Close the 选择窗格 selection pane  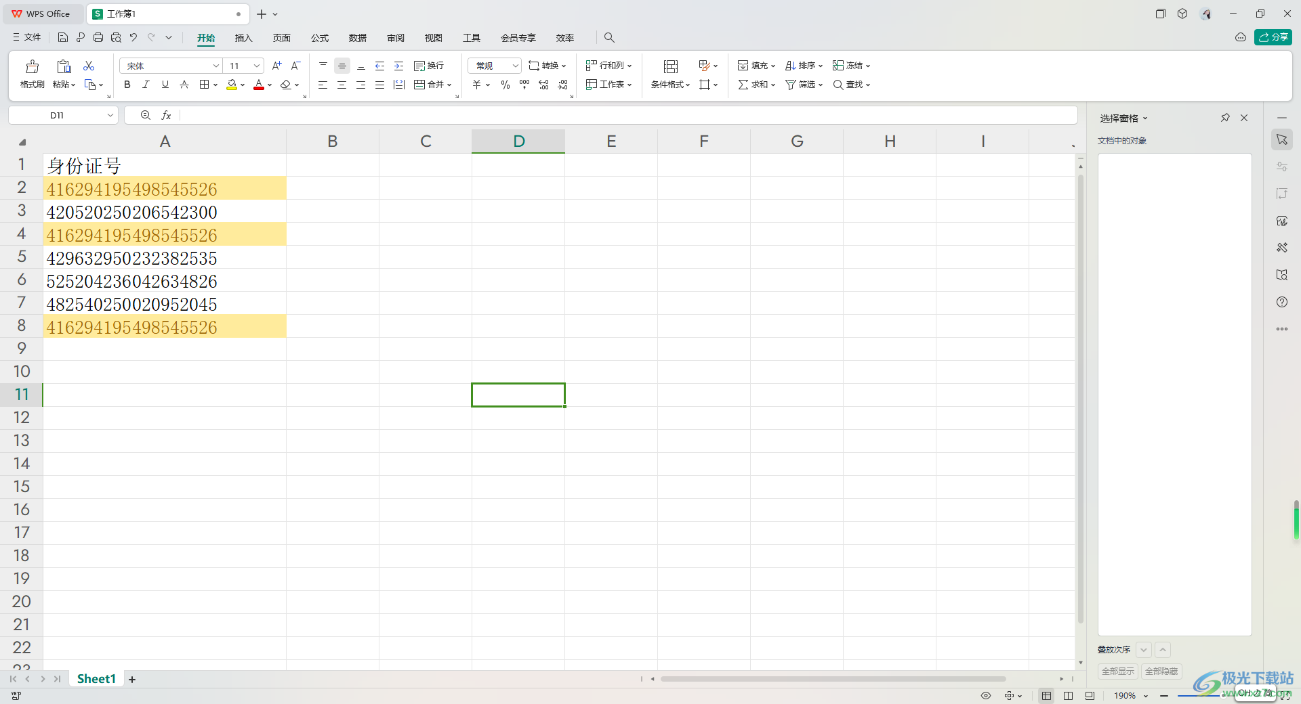pyautogui.click(x=1244, y=118)
